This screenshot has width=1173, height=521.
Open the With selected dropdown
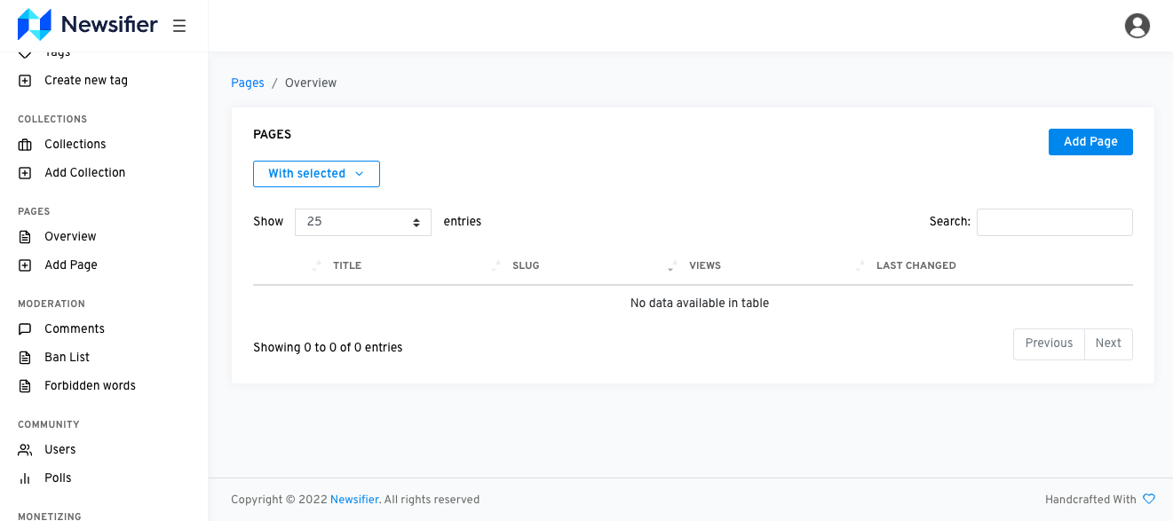(316, 174)
